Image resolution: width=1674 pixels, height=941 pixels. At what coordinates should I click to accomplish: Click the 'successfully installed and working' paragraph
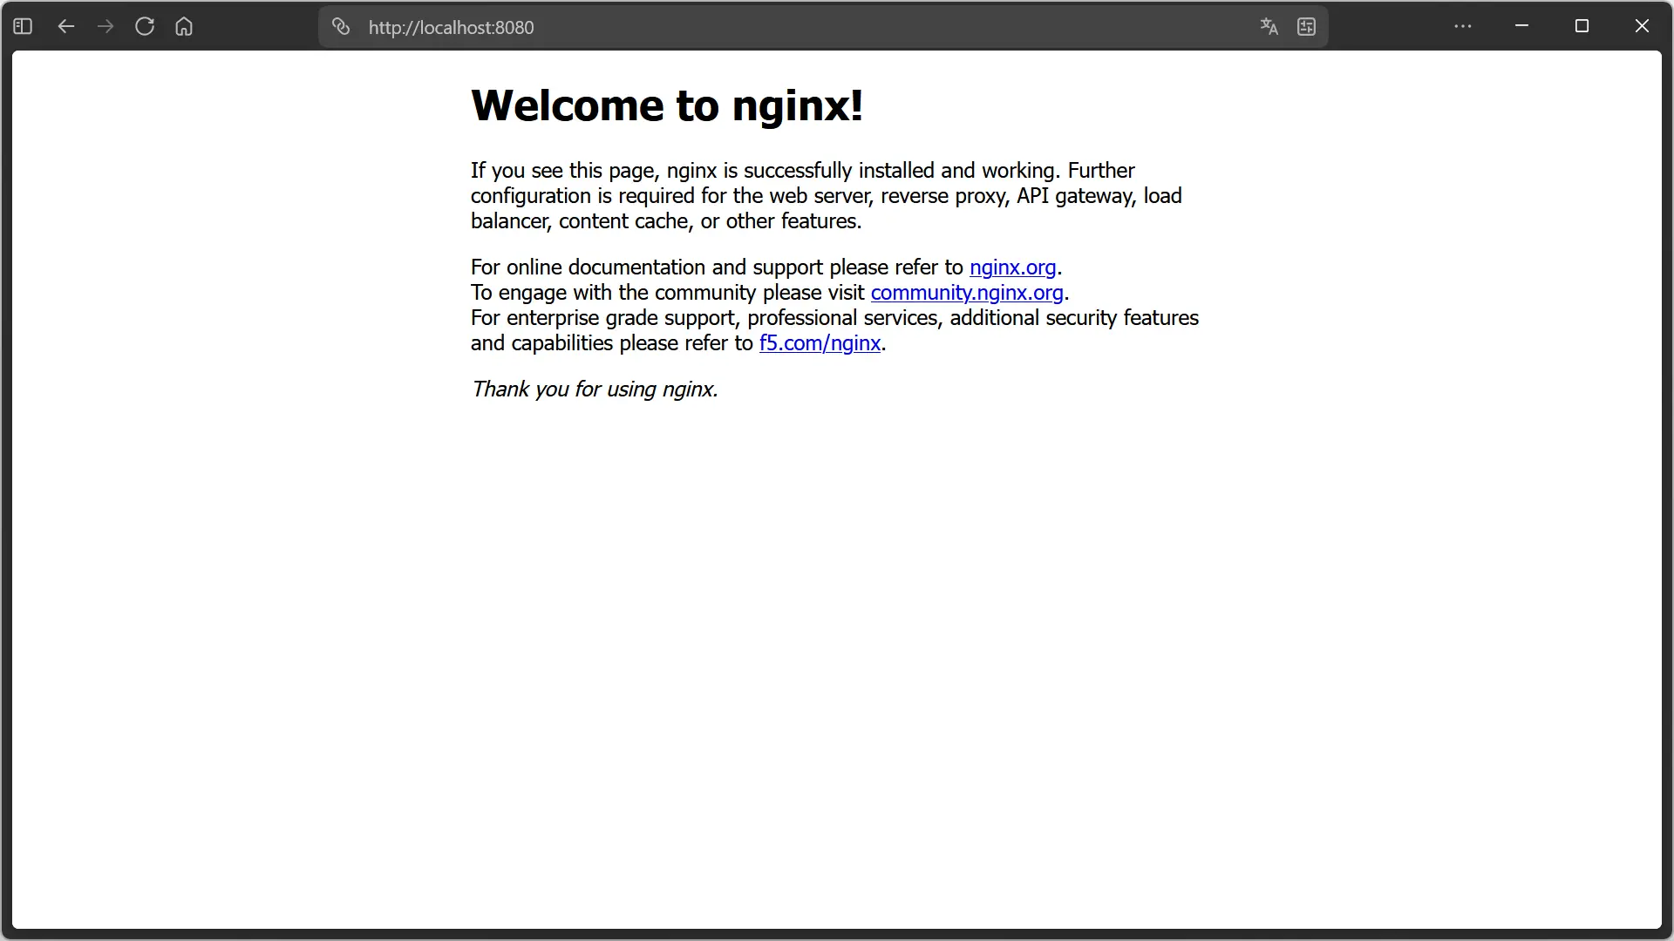pos(827,196)
